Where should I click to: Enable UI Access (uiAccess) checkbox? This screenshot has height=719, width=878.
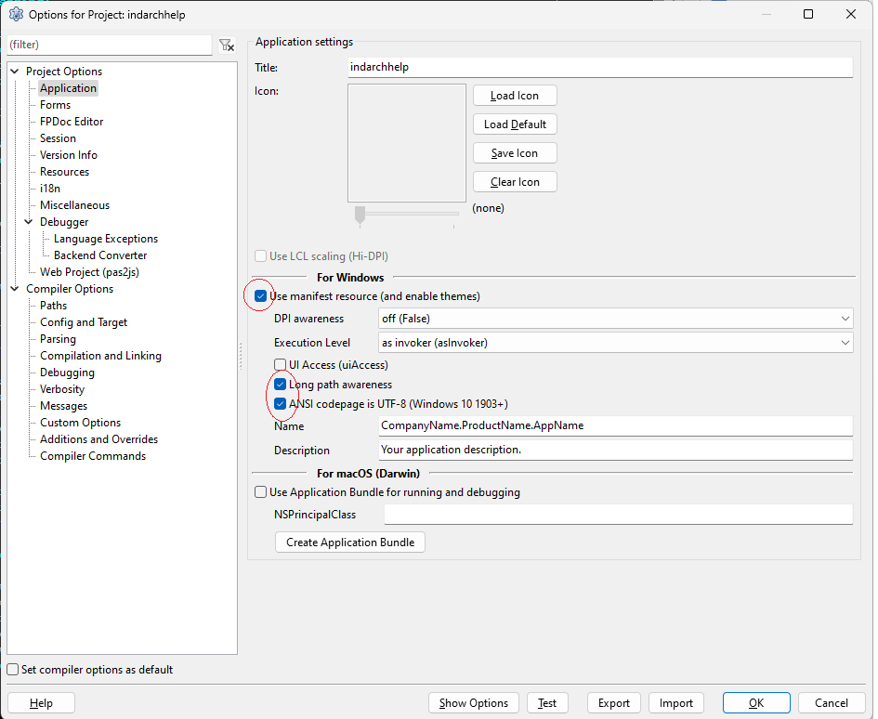[281, 365]
